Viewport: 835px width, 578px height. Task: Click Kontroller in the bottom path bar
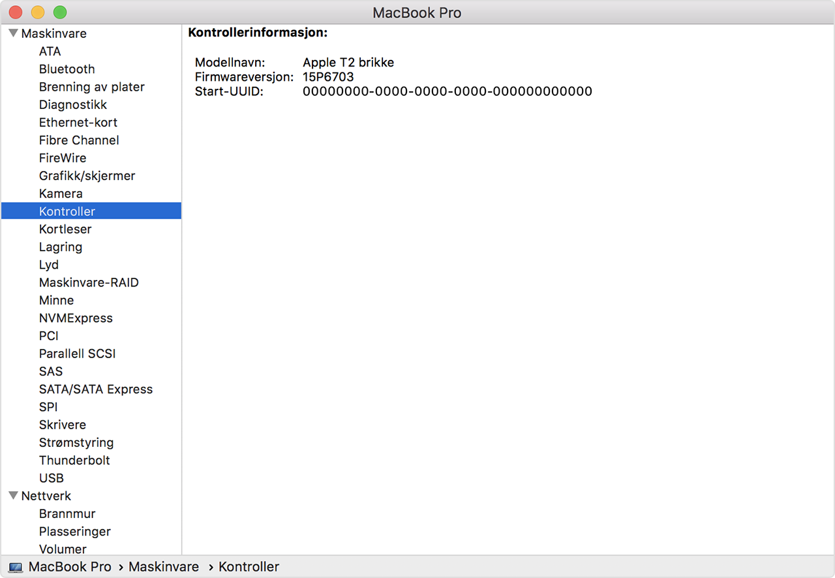click(249, 568)
